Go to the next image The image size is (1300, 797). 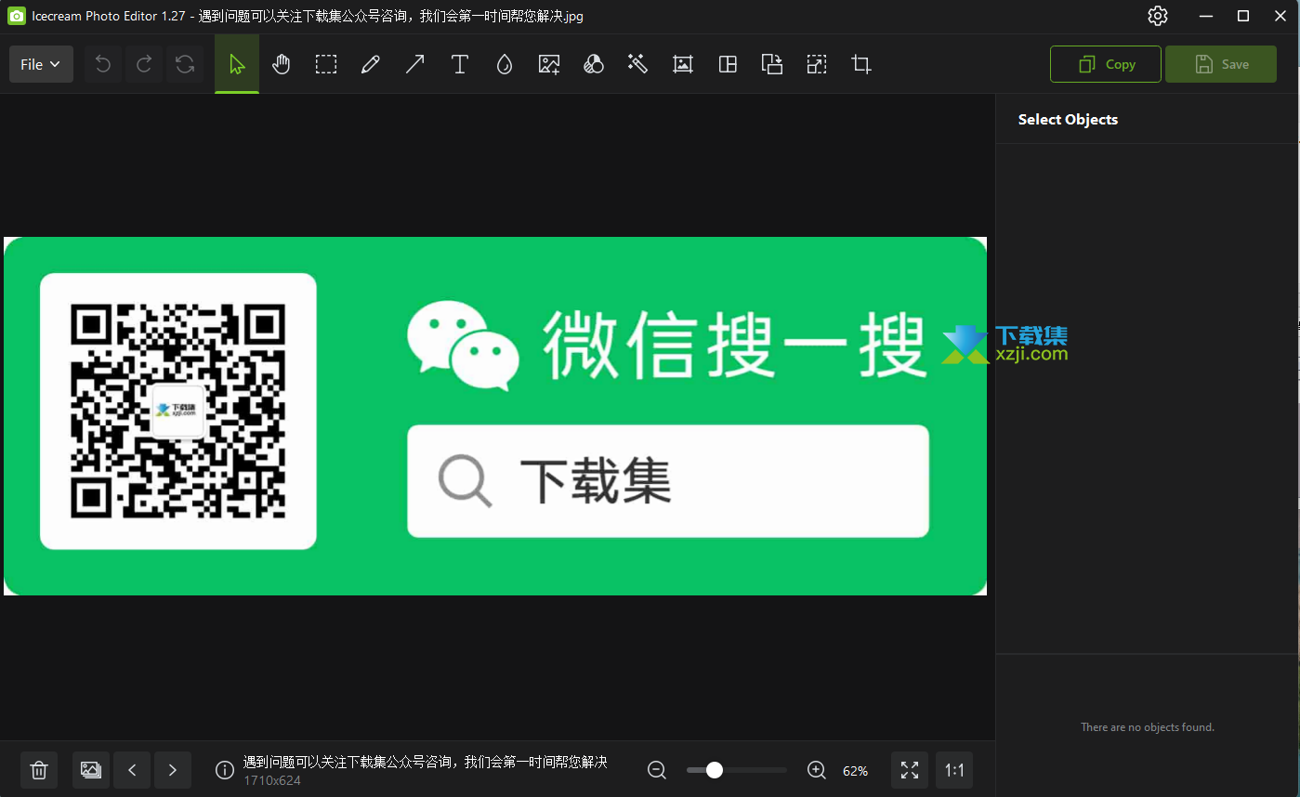[x=173, y=770]
